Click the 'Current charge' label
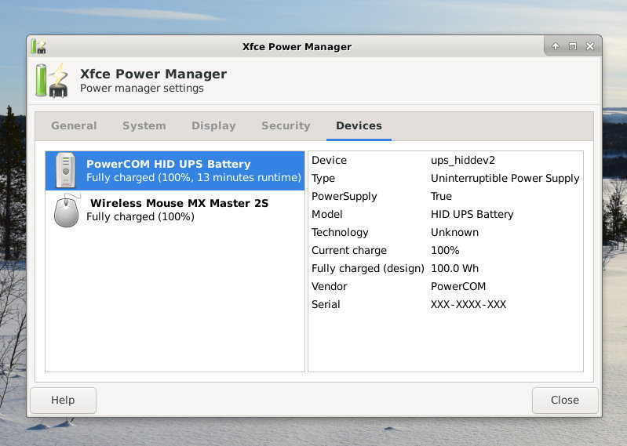The height and width of the screenshot is (446, 627). tap(349, 250)
